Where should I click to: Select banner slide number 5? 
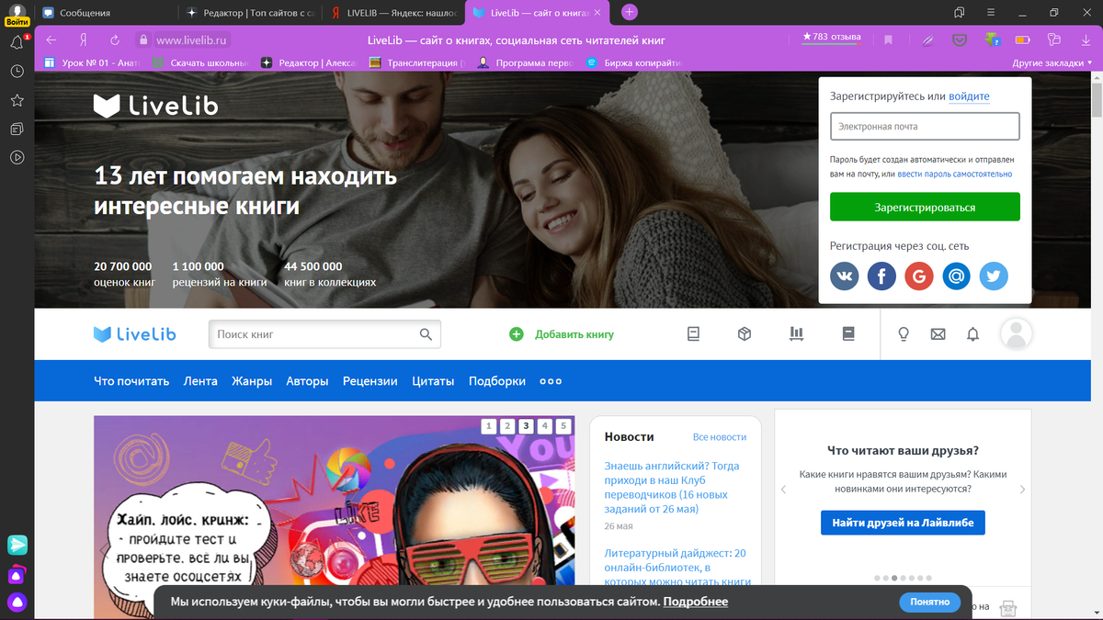(563, 426)
